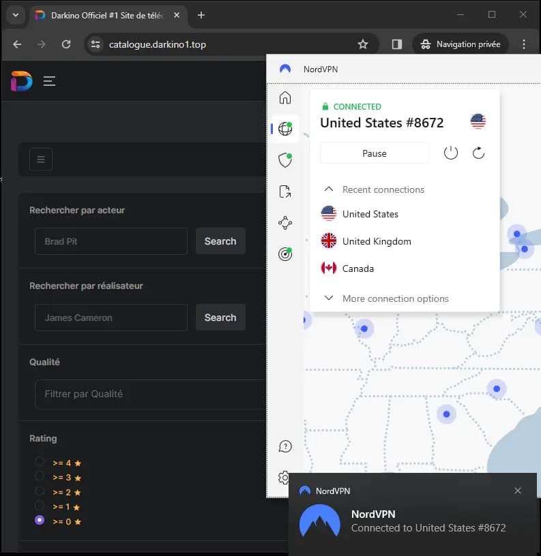The height and width of the screenshot is (556, 541).
Task: Select the >= 2 star rating option
Action: point(40,491)
